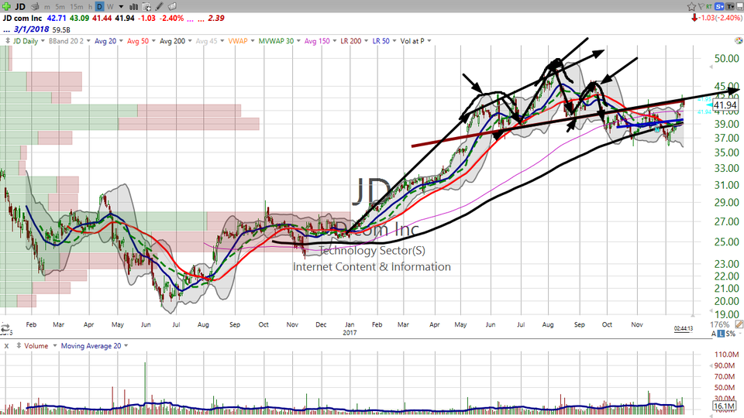Screen dimensions: 744x418
Task: Open the chart color palette icon
Action: coord(739,41)
